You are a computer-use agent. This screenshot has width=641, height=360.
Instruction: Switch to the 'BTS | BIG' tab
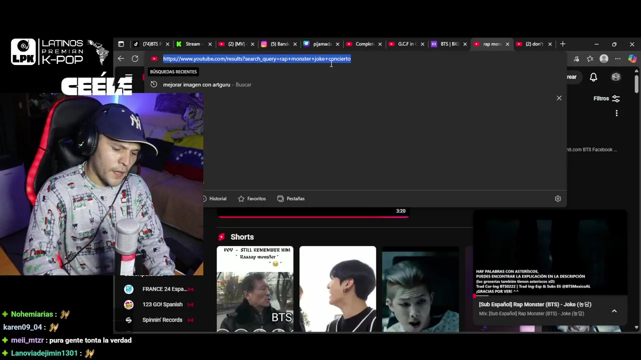click(x=449, y=44)
